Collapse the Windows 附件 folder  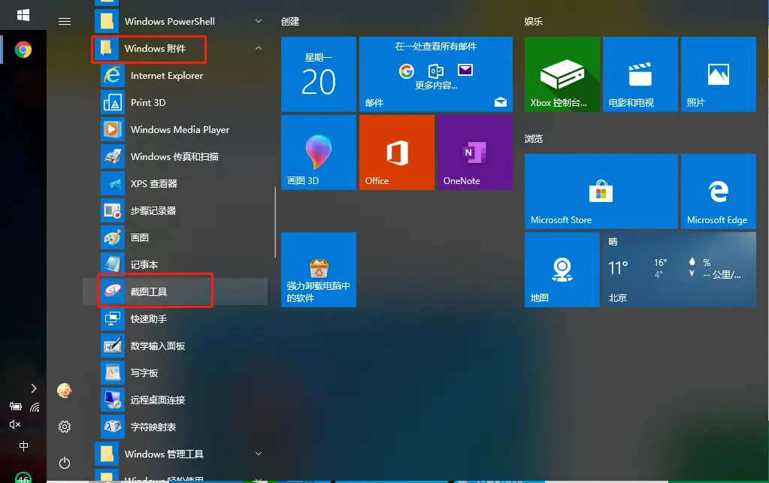(x=259, y=48)
